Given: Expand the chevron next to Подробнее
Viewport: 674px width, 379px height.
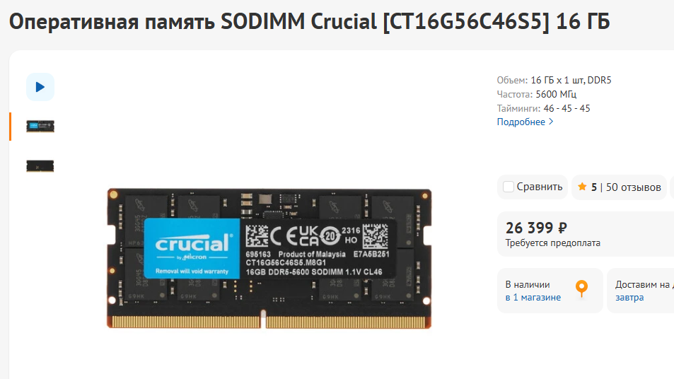Looking at the screenshot, I should point(551,122).
